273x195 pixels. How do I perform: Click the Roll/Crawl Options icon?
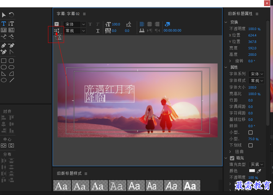[57, 31]
